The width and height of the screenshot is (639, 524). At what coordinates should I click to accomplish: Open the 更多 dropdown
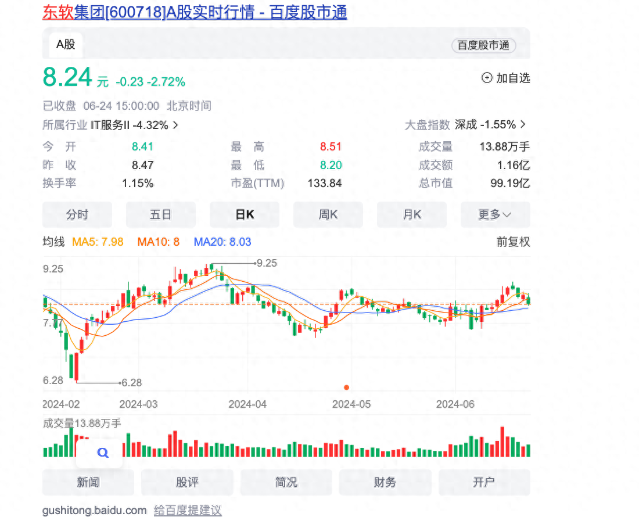click(x=495, y=214)
